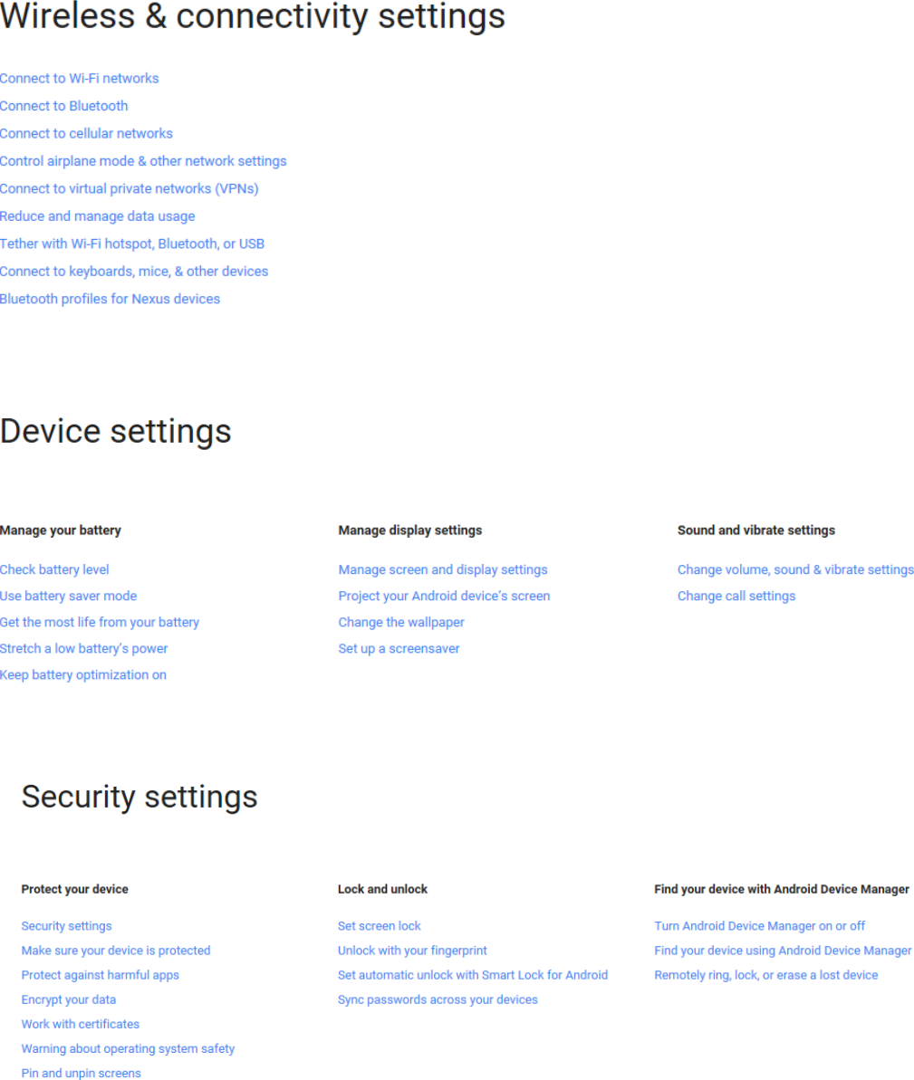Viewport: 914px width, 1080px height.
Task: Open Change volume, sound & vibrate settings
Action: 795,569
